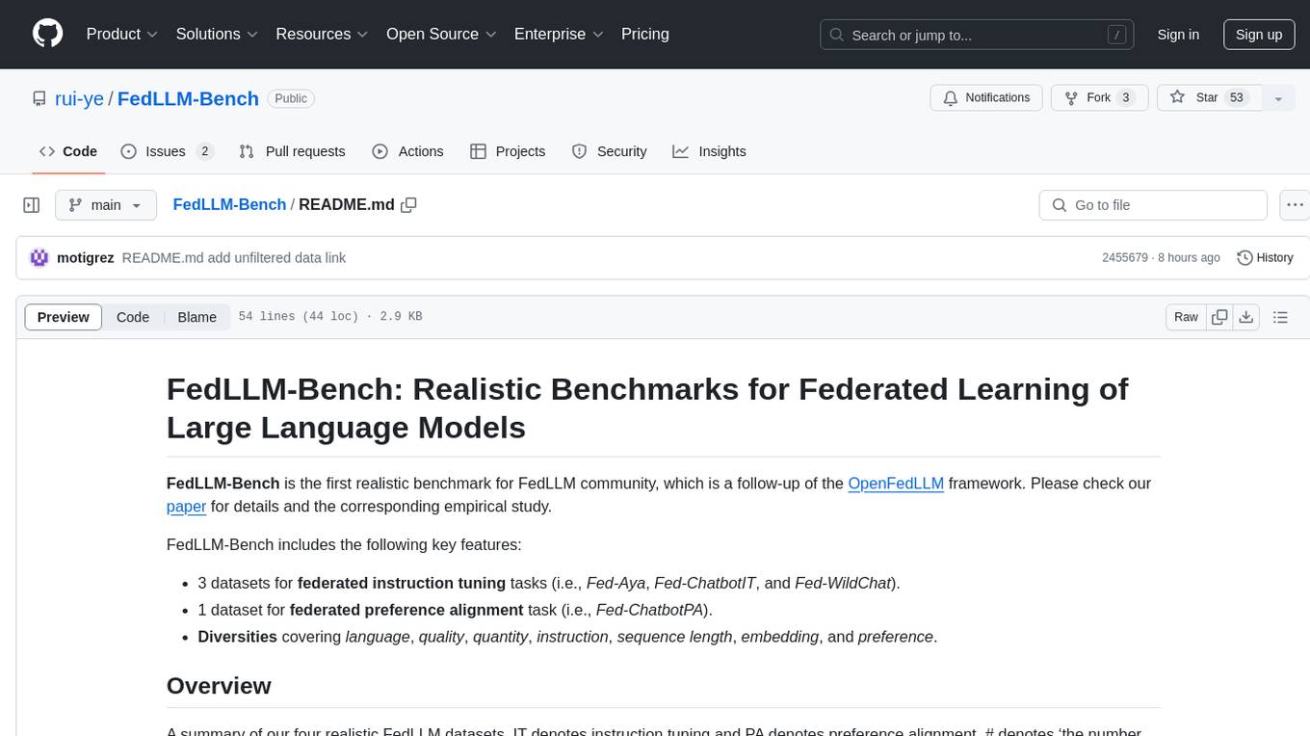Open the main branch selector
The width and height of the screenshot is (1310, 736).
pos(106,205)
